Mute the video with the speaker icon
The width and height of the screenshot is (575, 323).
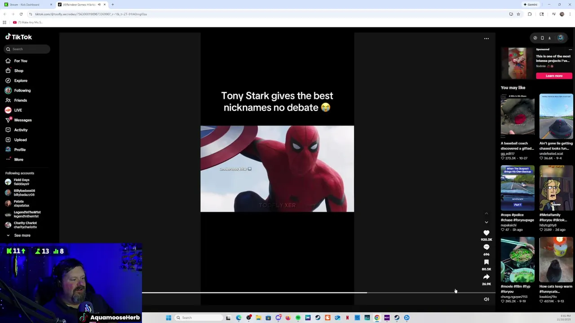[x=486, y=299]
